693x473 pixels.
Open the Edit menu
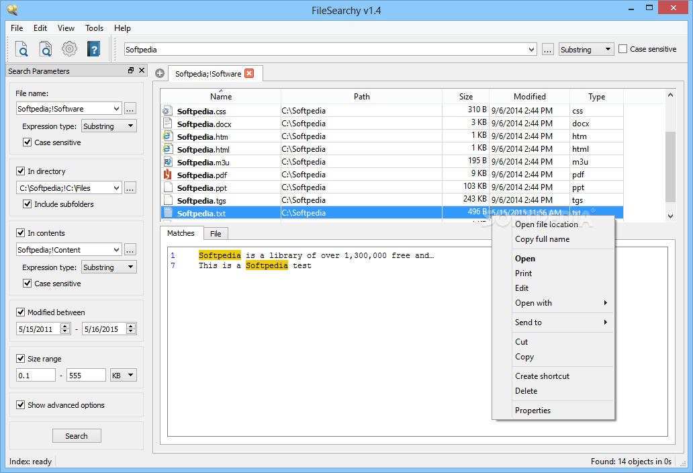click(40, 28)
